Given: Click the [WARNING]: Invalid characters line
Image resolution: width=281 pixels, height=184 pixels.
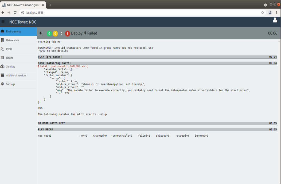Looking at the screenshot, I should [x=95, y=48].
